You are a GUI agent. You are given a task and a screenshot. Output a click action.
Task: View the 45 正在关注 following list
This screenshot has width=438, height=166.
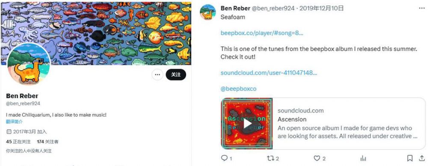point(18,142)
